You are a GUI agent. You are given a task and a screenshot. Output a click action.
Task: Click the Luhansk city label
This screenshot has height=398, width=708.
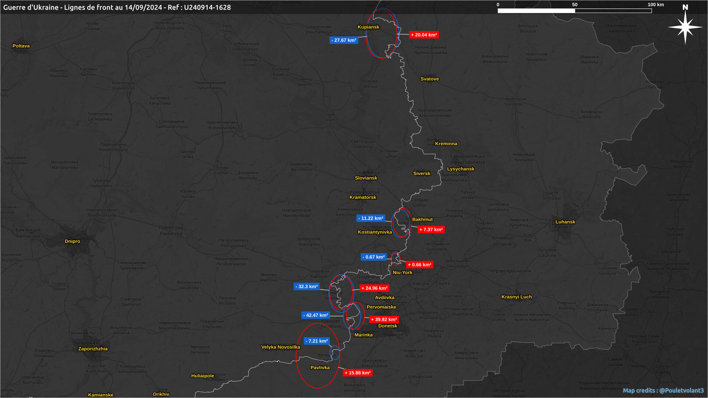tap(565, 222)
